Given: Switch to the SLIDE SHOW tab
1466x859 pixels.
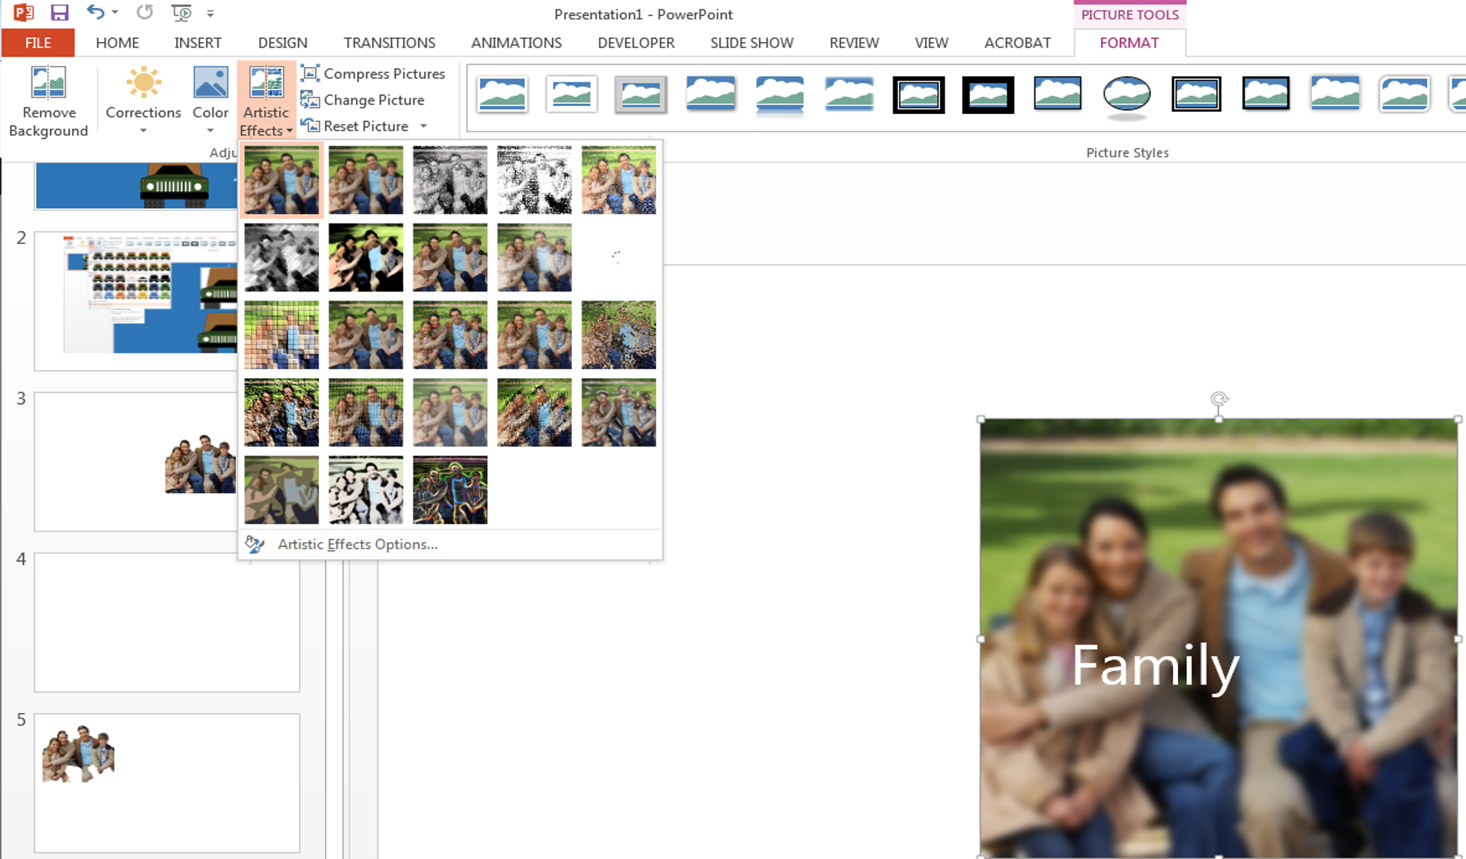Looking at the screenshot, I should click(752, 43).
